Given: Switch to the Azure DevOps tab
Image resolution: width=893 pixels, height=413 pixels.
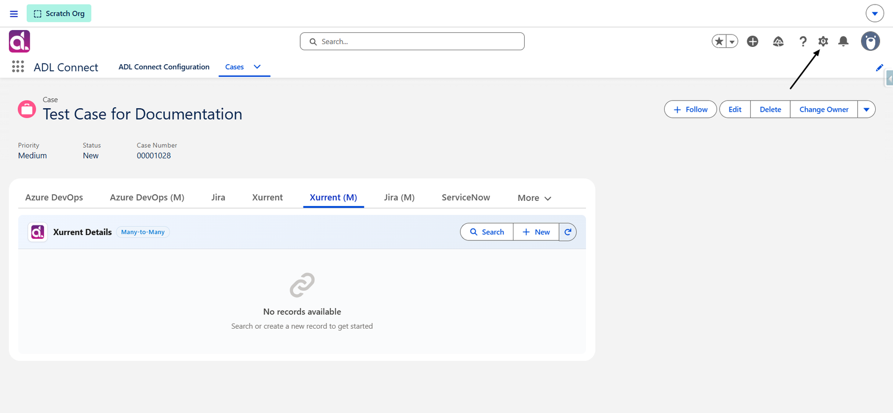Looking at the screenshot, I should (54, 198).
